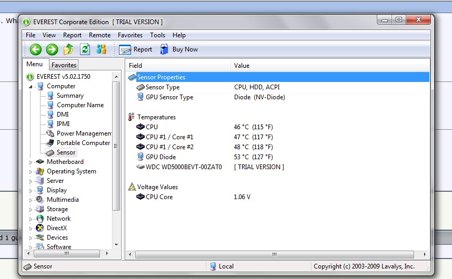Switch to the Favorites tab
The height and width of the screenshot is (279, 452).
tap(64, 65)
